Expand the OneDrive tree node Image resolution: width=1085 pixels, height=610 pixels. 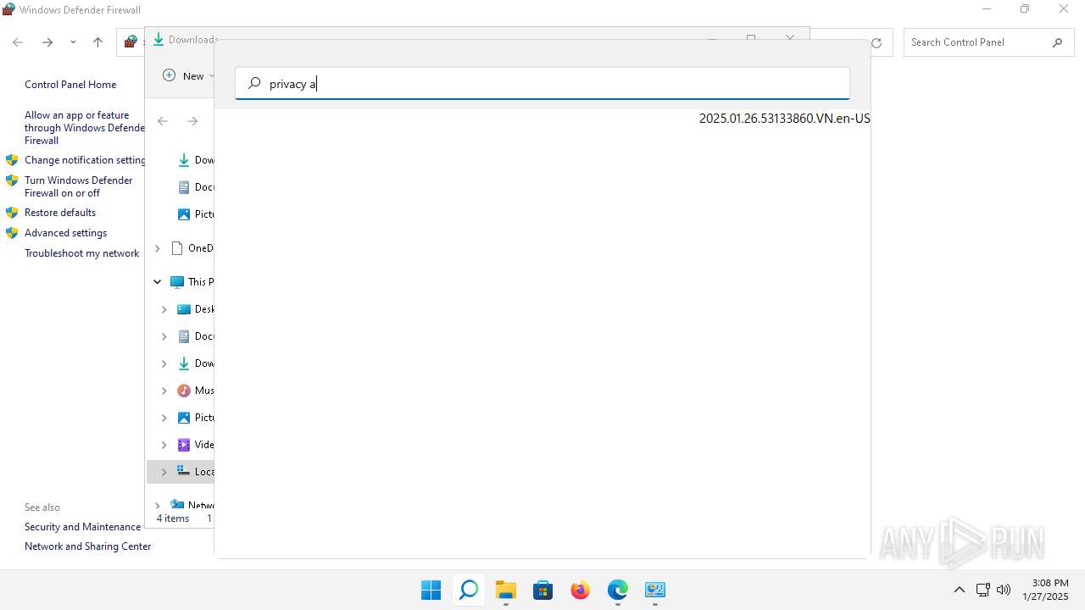pyautogui.click(x=157, y=248)
